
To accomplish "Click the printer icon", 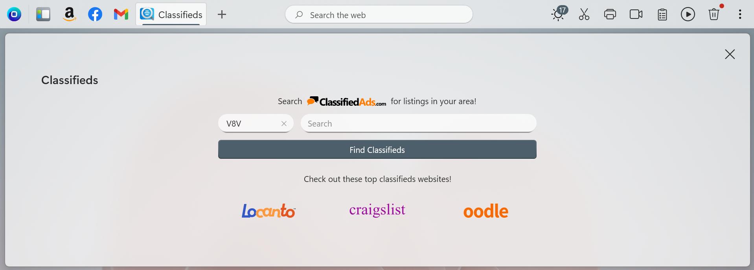I will coord(610,15).
